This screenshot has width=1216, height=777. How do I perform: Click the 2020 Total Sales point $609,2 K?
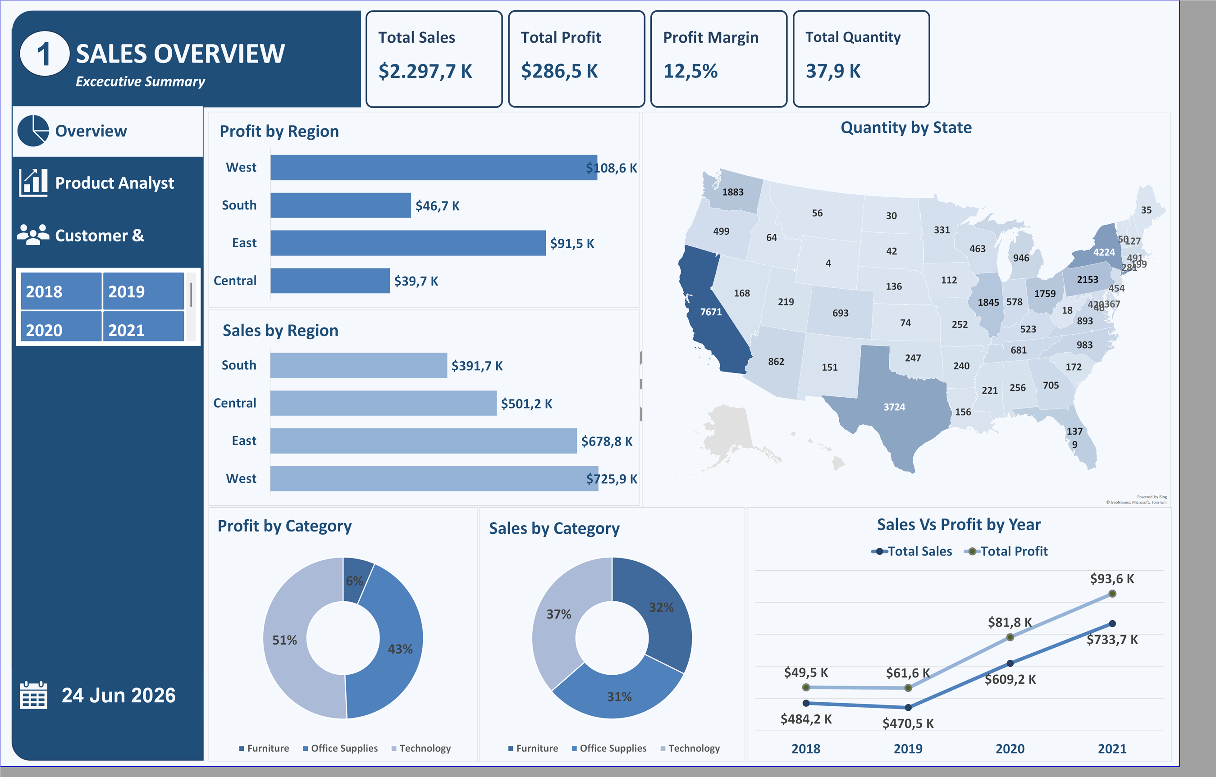coord(1010,663)
